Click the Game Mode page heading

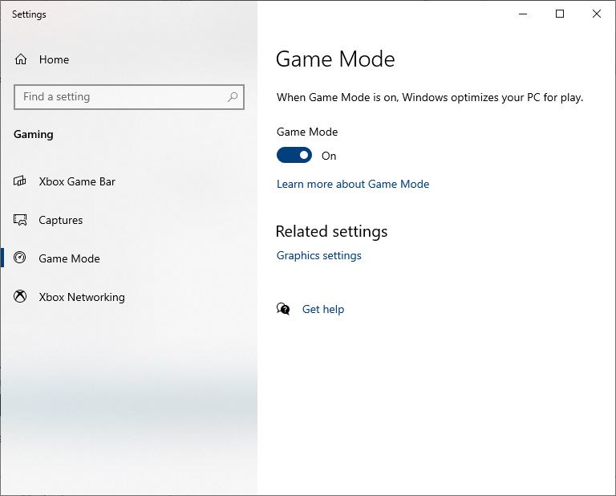pos(335,59)
